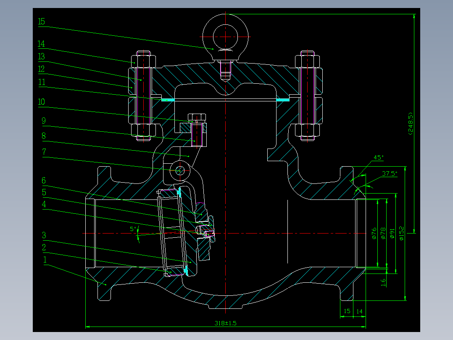Screen dimensions: 453x340
Task: Click the (248.5) height dimension text
Action: tap(411, 124)
